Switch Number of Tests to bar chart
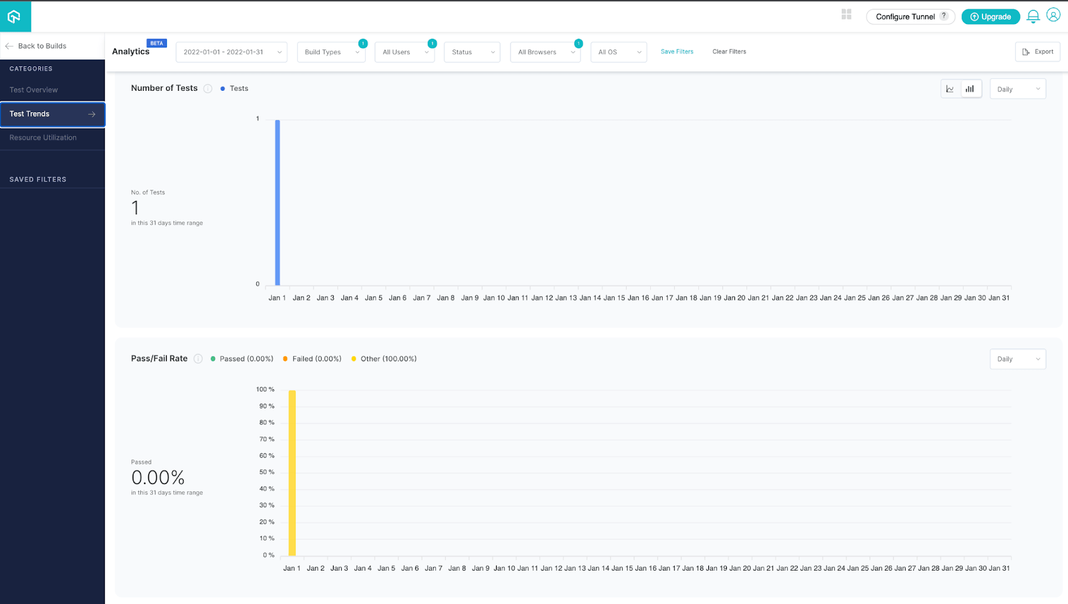 point(970,89)
